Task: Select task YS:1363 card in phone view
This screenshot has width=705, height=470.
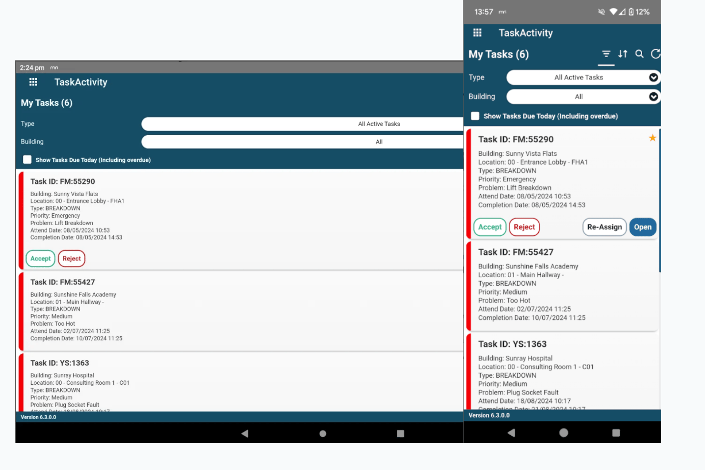Action: tap(562, 371)
